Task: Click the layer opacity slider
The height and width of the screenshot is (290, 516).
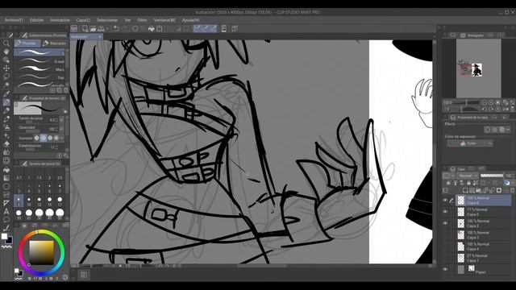Action: [492, 176]
